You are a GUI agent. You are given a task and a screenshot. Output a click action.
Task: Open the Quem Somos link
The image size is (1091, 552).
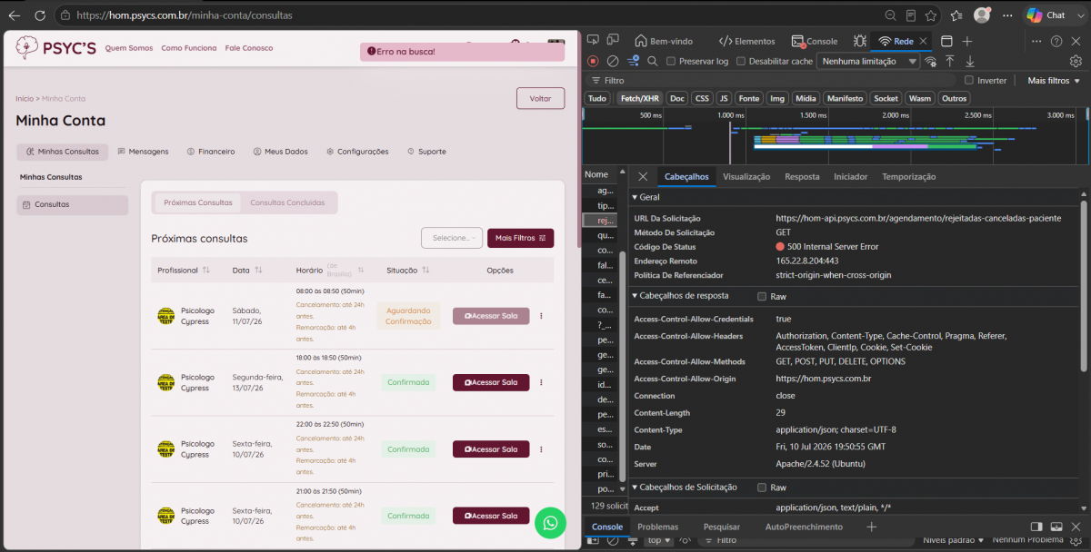pyautogui.click(x=129, y=48)
